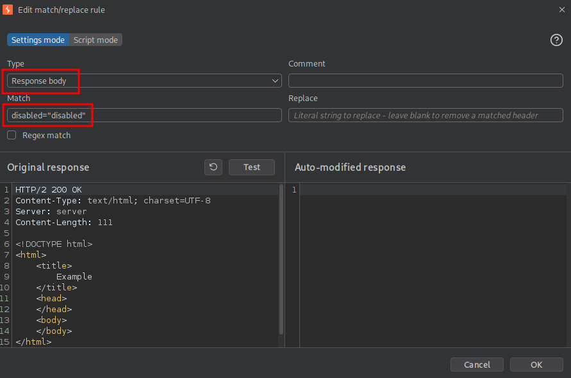Click the Regex match label
Viewport: 571px width, 378px height.
[x=47, y=135]
